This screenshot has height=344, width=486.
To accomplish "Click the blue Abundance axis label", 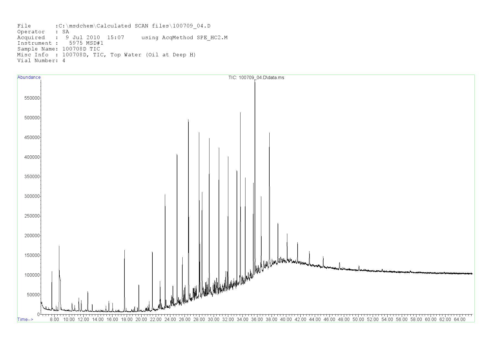I will click(29, 77).
